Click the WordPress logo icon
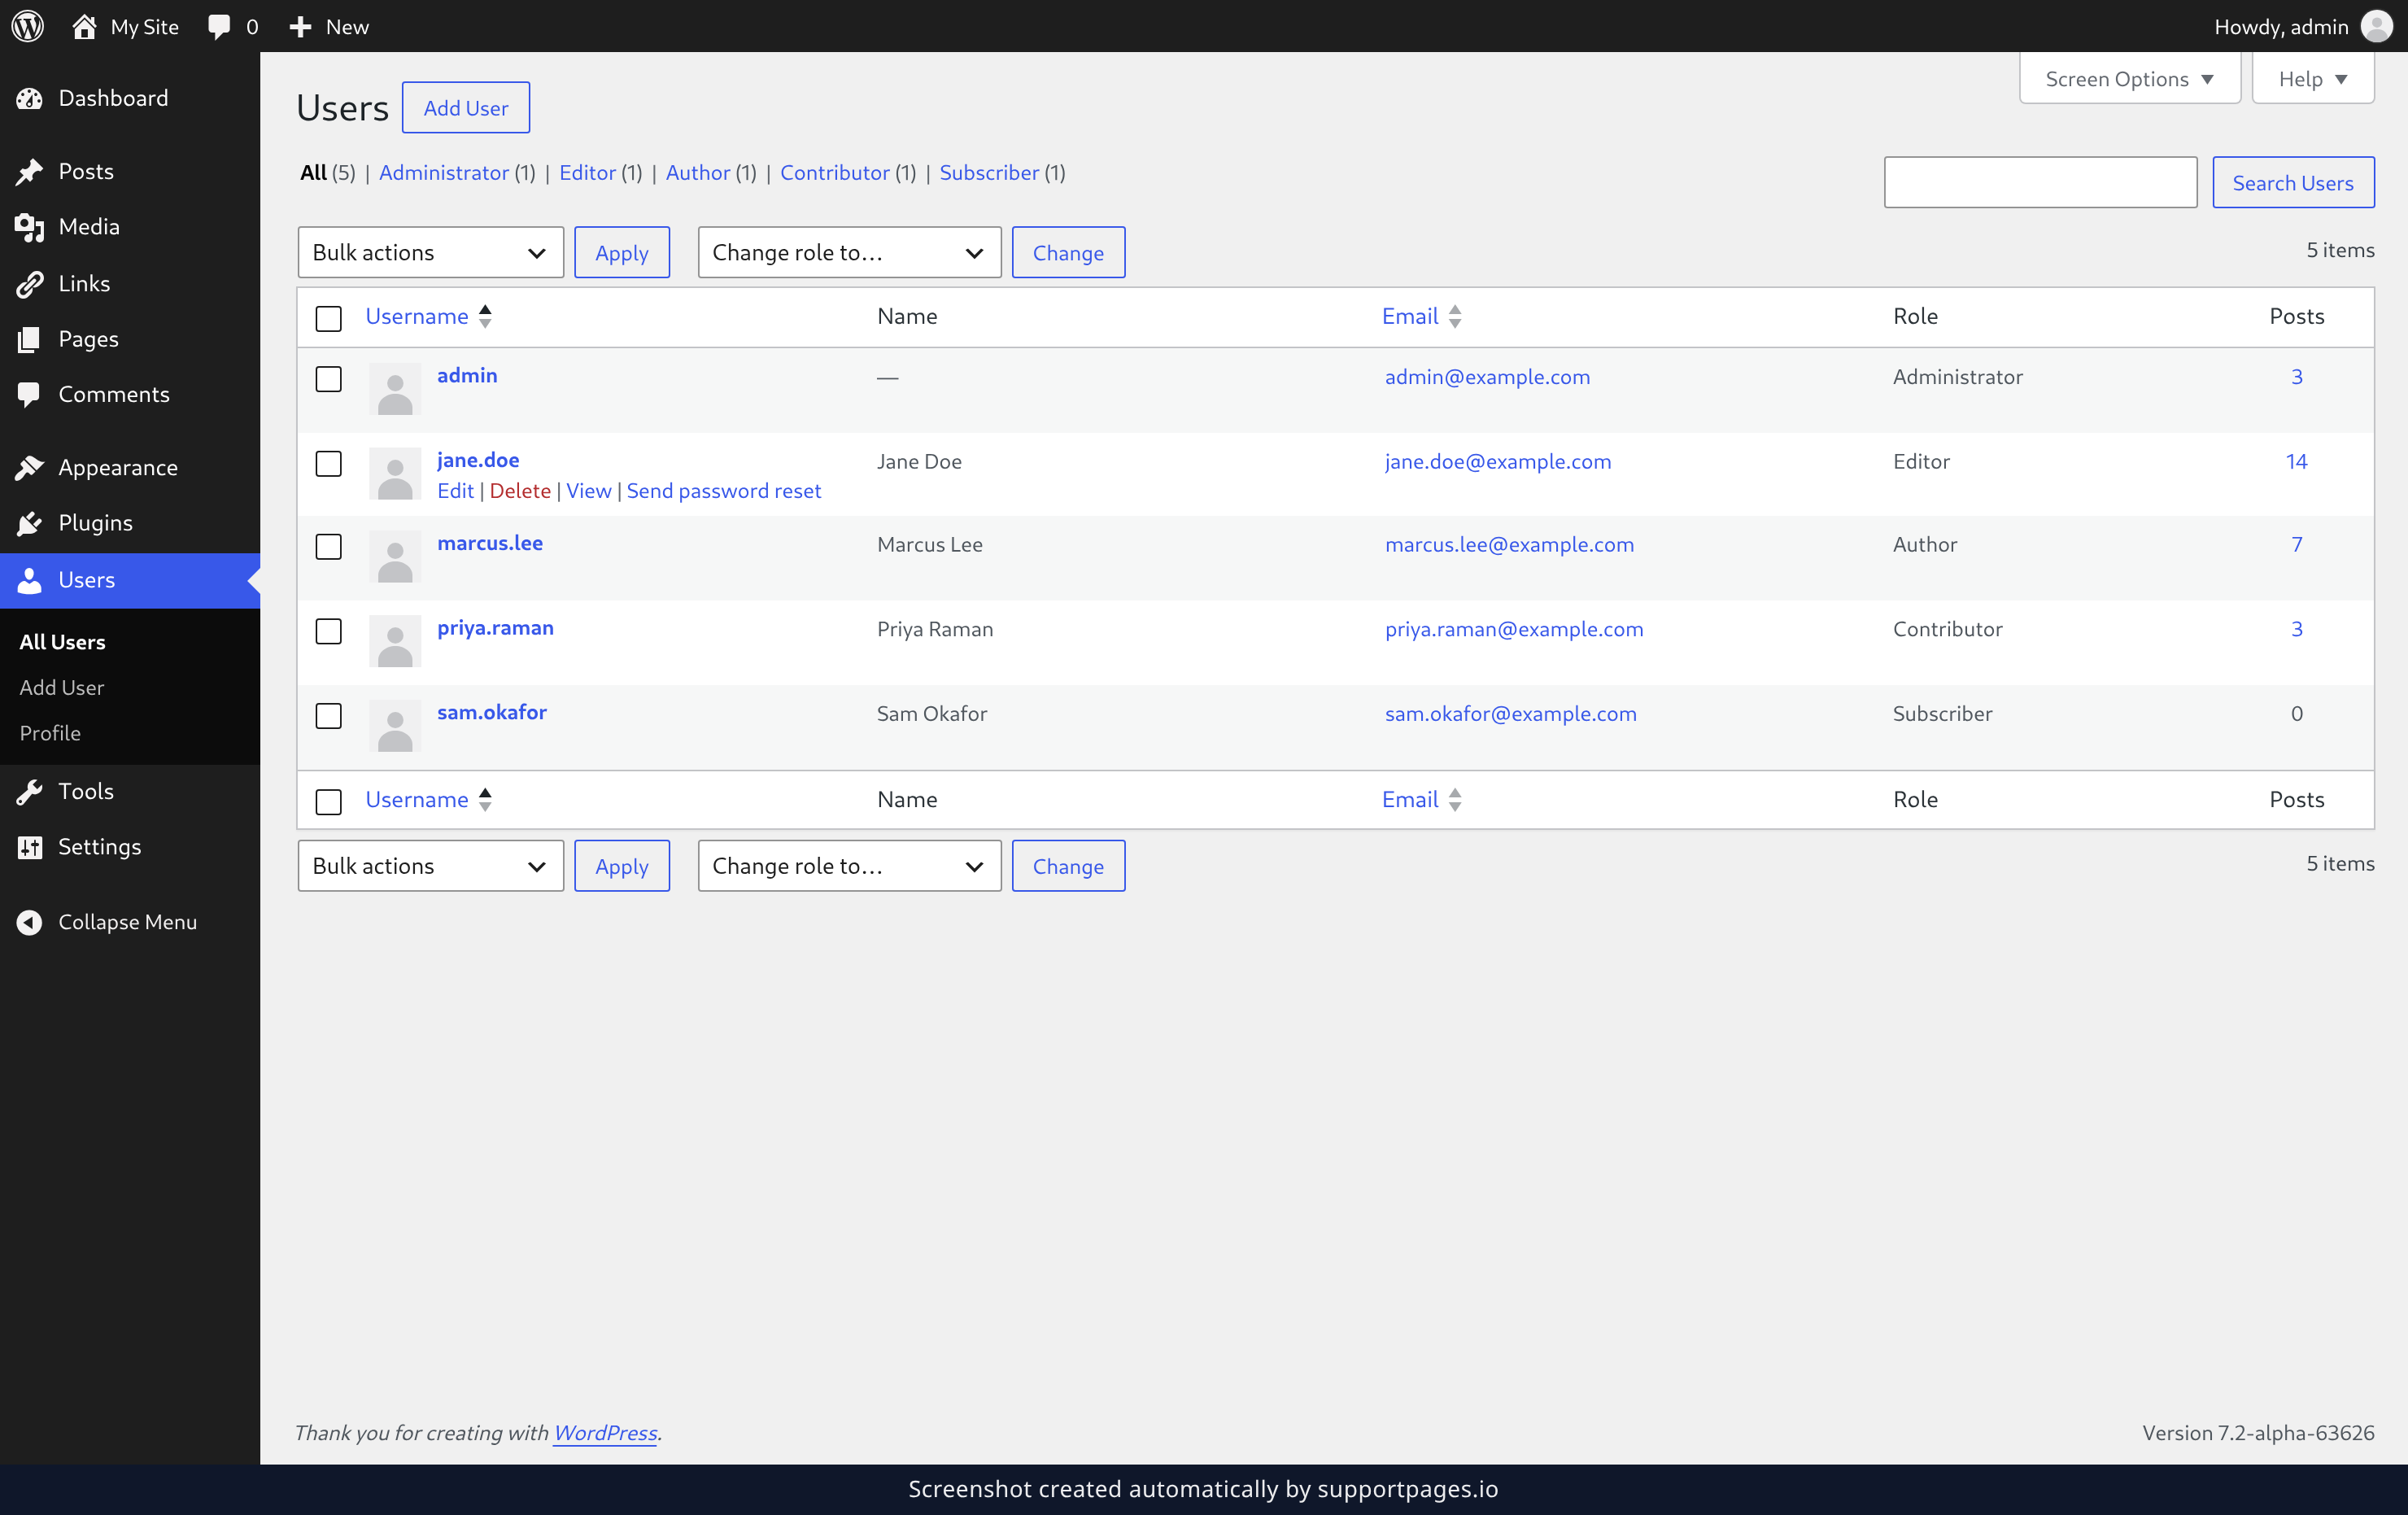The height and width of the screenshot is (1515, 2408). [x=28, y=26]
